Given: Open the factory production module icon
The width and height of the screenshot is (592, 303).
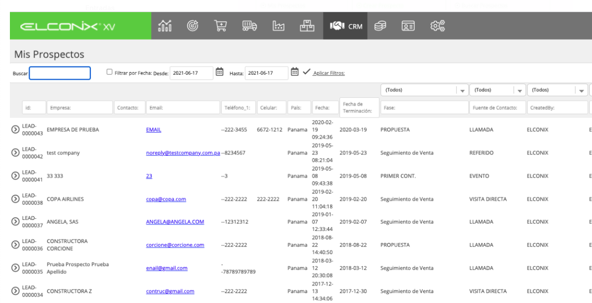Looking at the screenshot, I should click(278, 26).
